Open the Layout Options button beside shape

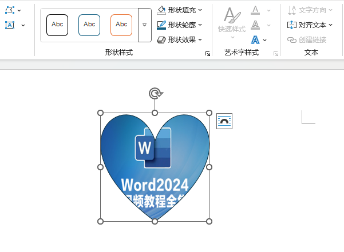click(224, 121)
